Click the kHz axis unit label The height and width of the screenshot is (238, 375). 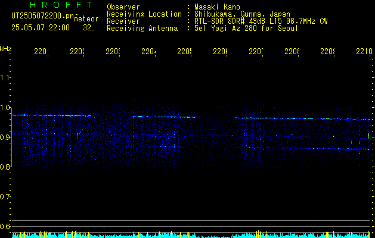coord(5,49)
